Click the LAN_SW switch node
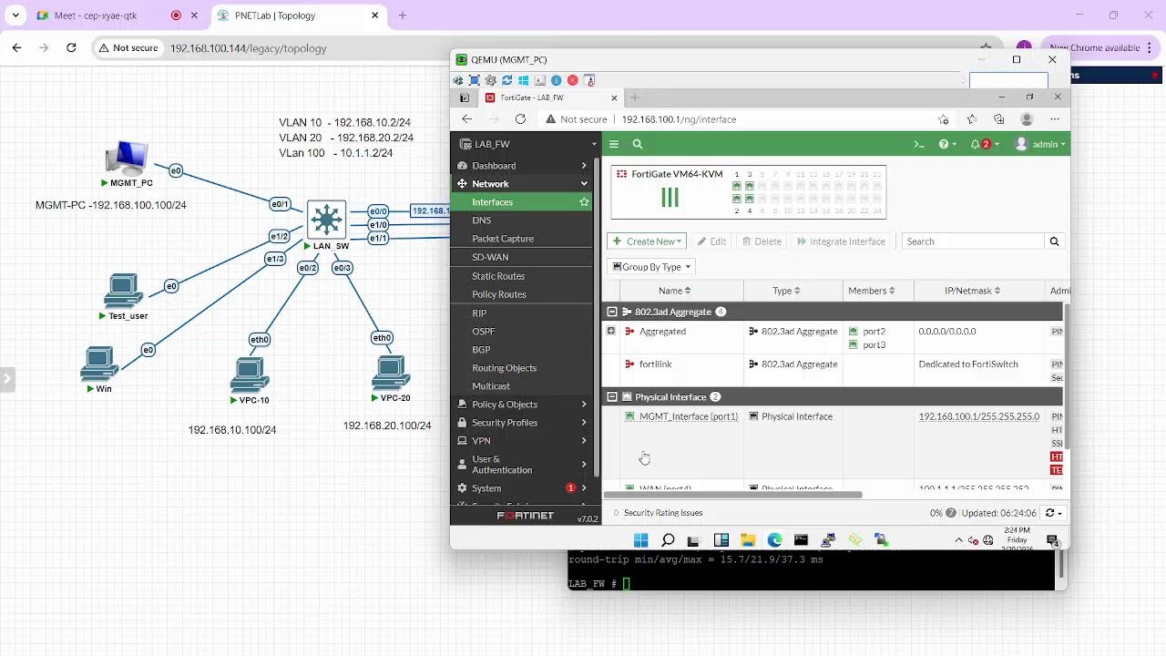1166x656 pixels. pos(326,220)
